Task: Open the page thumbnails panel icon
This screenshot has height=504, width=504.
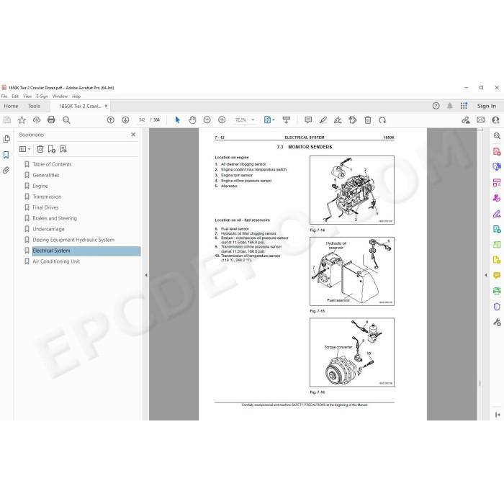Action: [6, 139]
